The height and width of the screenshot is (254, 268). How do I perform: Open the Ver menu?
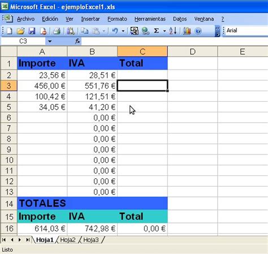coord(70,19)
